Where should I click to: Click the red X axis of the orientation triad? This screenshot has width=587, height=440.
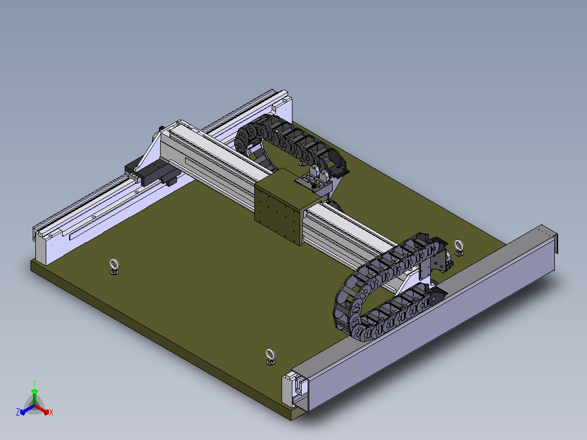(44, 410)
